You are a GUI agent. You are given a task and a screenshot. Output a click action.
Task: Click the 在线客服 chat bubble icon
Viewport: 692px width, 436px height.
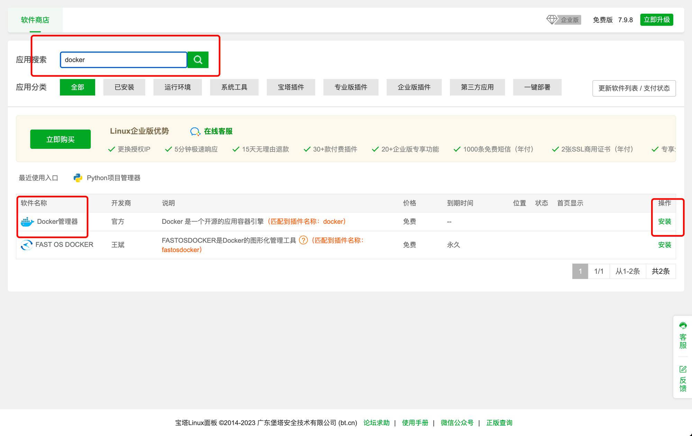click(x=195, y=132)
